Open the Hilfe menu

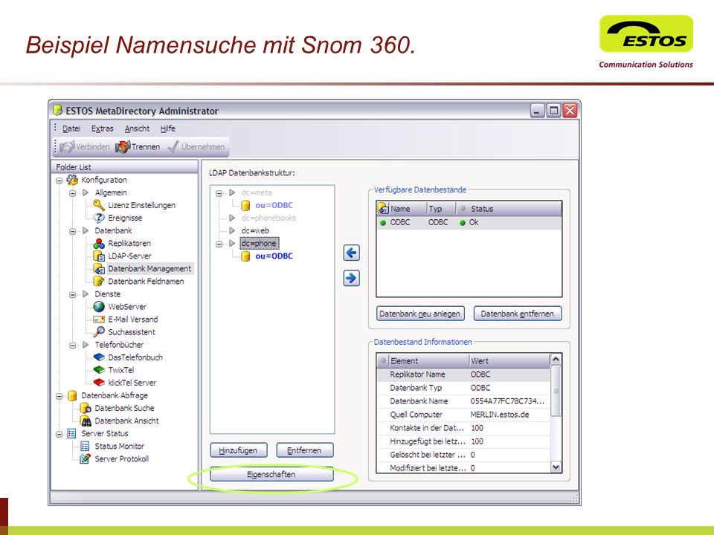point(167,129)
